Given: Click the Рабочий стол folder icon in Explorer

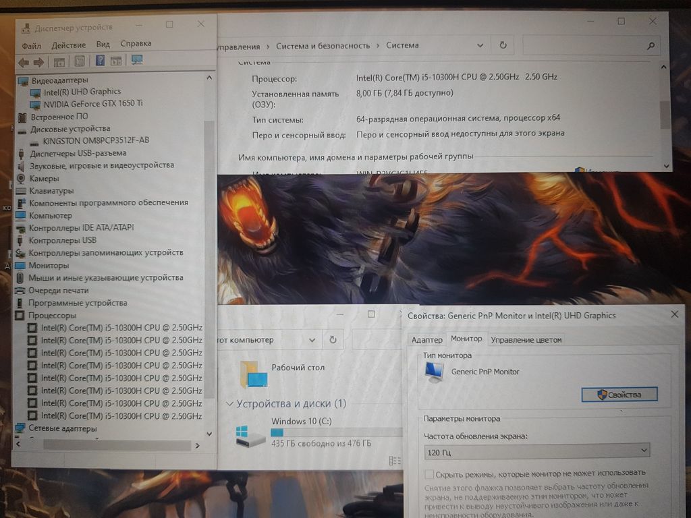Looking at the screenshot, I should tap(254, 374).
